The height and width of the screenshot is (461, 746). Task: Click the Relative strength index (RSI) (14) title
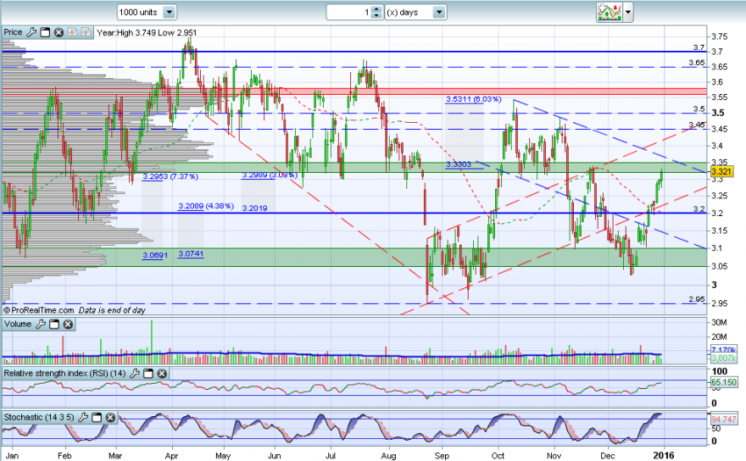tap(64, 373)
